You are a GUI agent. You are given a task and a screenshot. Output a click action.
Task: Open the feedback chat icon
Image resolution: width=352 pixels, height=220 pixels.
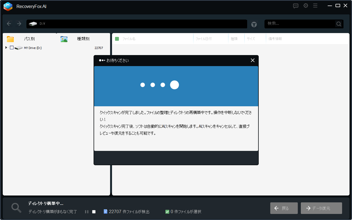pos(296,6)
